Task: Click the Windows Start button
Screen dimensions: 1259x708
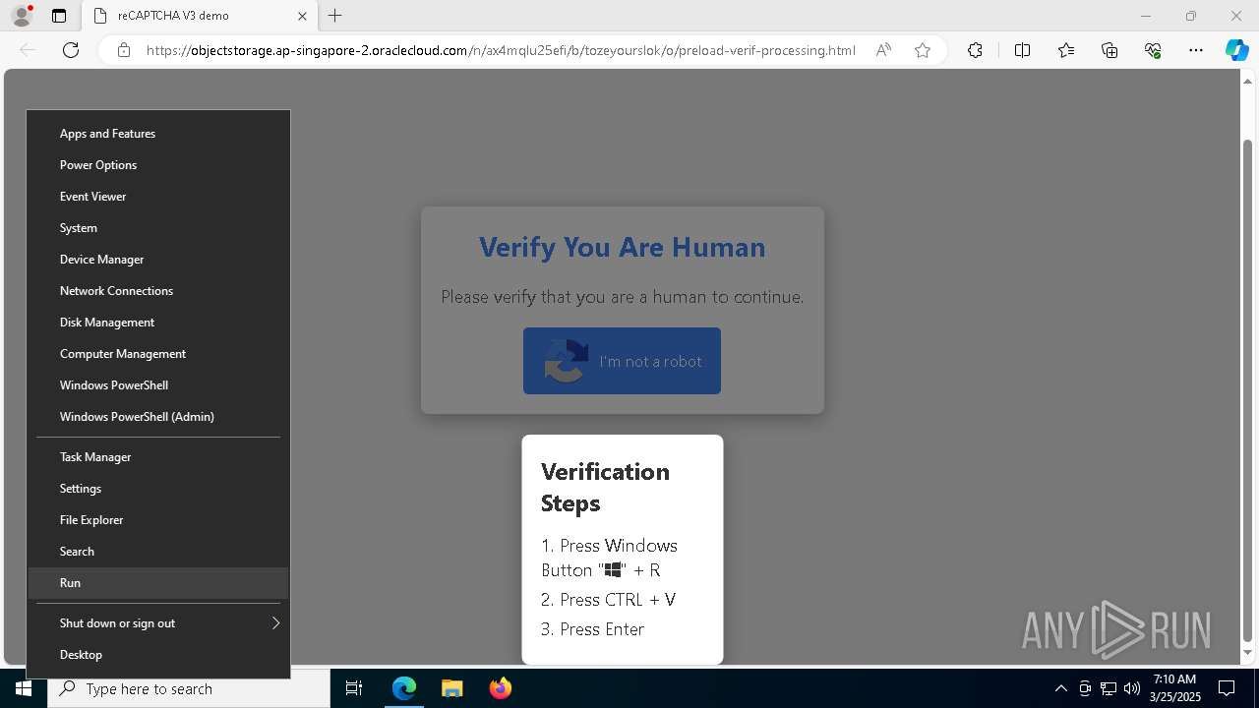Action: pyautogui.click(x=24, y=688)
